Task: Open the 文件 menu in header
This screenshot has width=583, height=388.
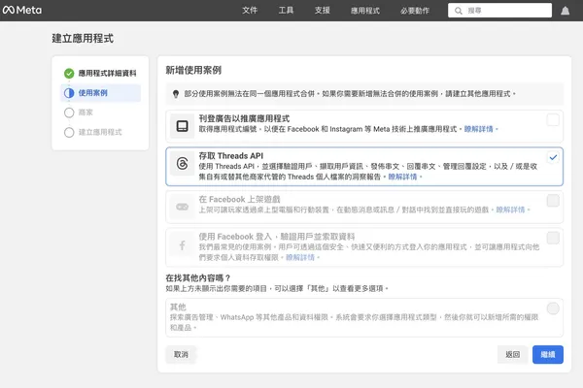Action: coord(250,11)
